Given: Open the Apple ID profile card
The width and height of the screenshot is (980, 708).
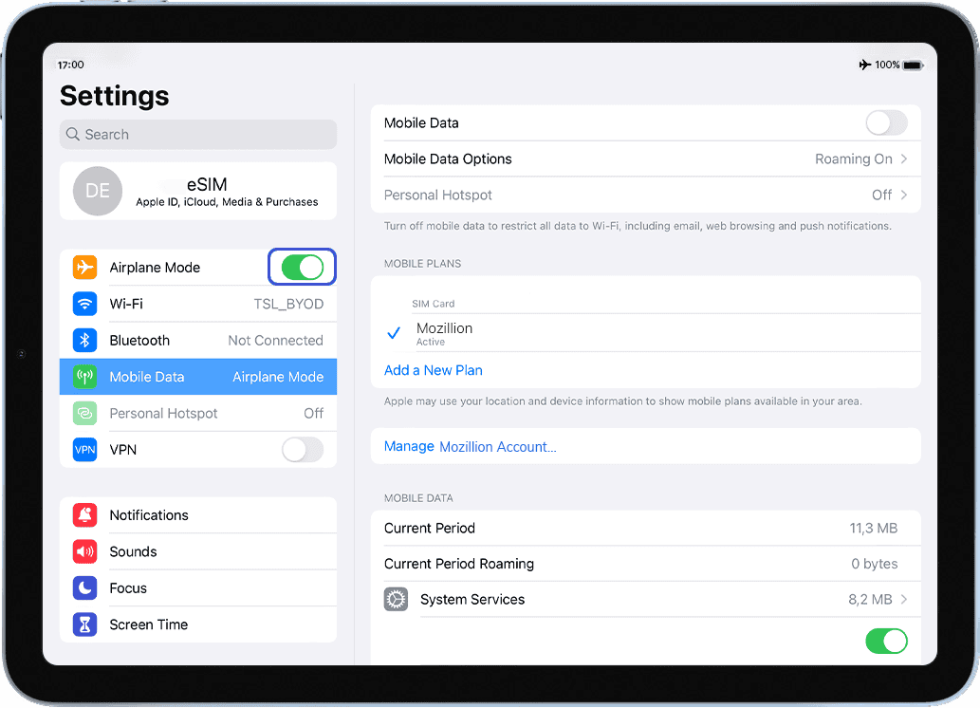Looking at the screenshot, I should click(x=198, y=191).
